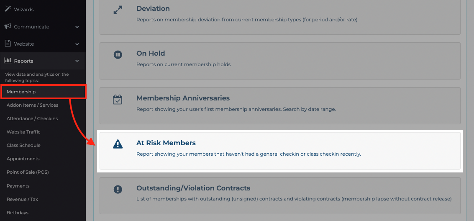Expand the Website menu chevron

pyautogui.click(x=77, y=44)
